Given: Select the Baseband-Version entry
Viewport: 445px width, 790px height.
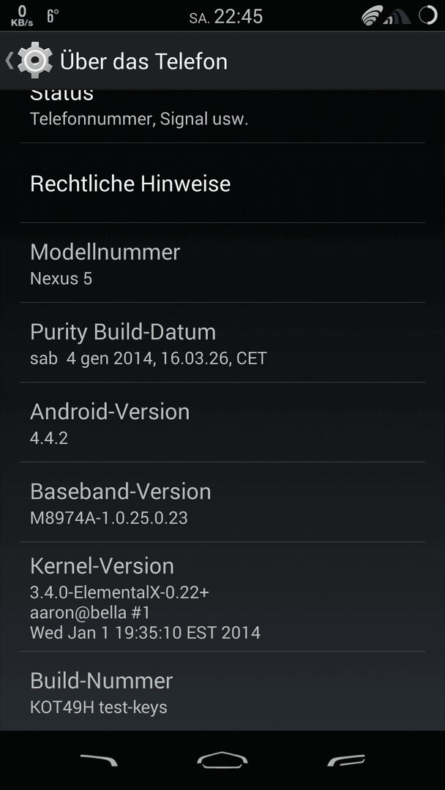Looking at the screenshot, I should [x=222, y=503].
